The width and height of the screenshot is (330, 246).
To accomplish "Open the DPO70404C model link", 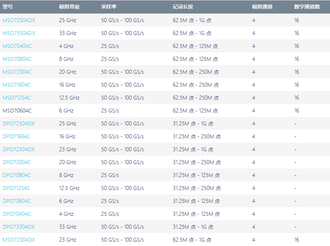I will pos(17,214).
